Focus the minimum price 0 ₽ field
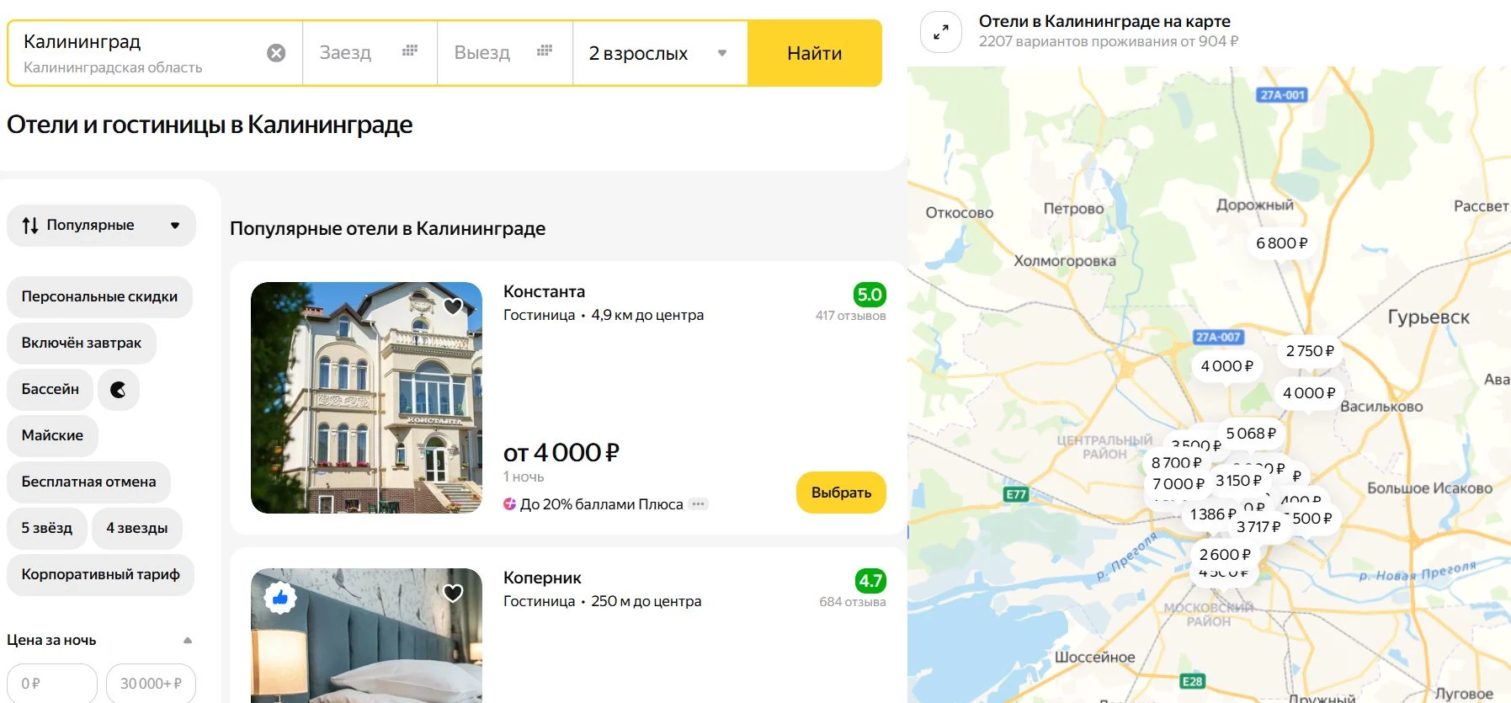Viewport: 1511px width, 703px height. pyautogui.click(x=52, y=684)
